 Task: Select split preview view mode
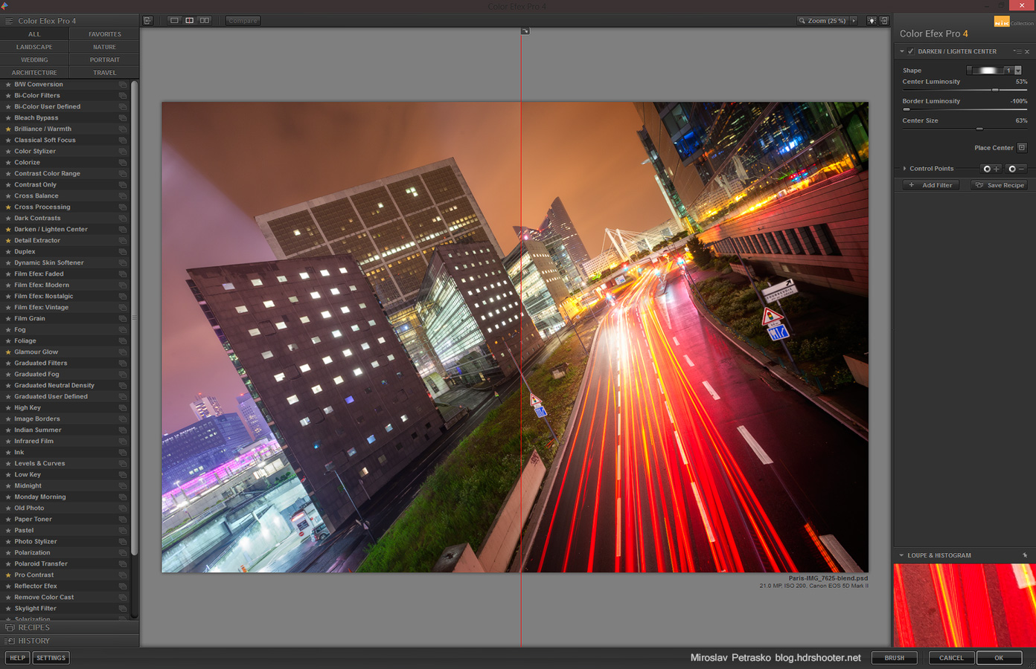point(189,21)
